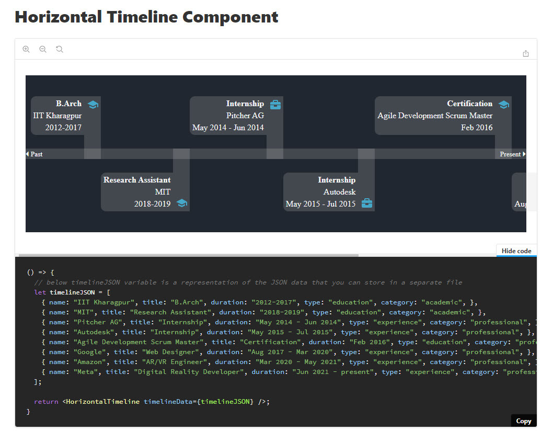Image resolution: width=553 pixels, height=431 pixels.
Task: Select Pitcher AG card text
Action: (x=245, y=116)
